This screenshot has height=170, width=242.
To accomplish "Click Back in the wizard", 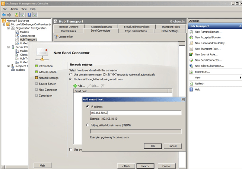I will coord(126,166).
